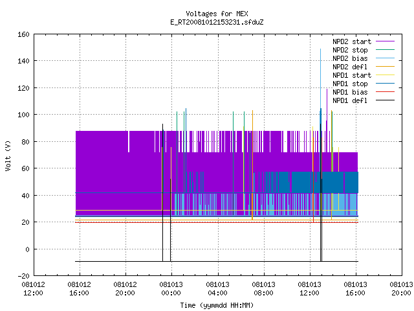The width and height of the screenshot is (414, 311).
Task: Click the 160 y-axis tick value
Action: (x=23, y=34)
